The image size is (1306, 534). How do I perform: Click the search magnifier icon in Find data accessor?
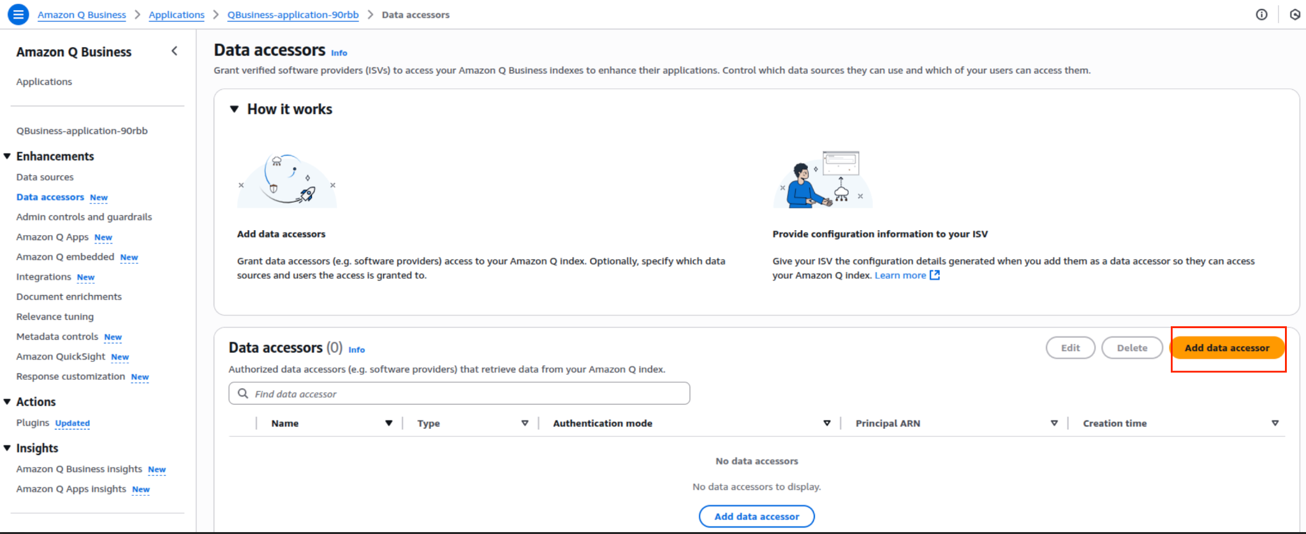243,394
